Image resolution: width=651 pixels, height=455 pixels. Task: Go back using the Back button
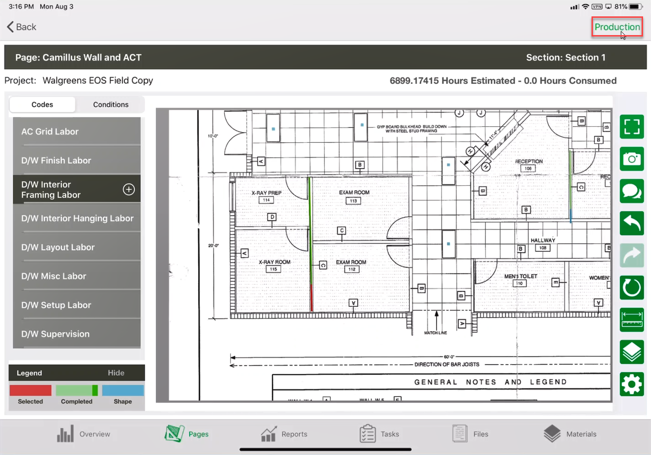click(x=22, y=27)
